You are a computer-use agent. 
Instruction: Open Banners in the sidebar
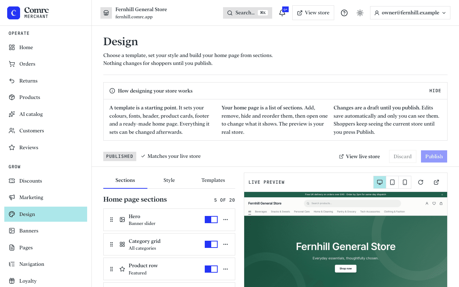click(x=46, y=231)
